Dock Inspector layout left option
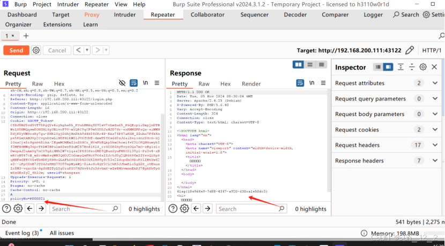 click(x=378, y=67)
